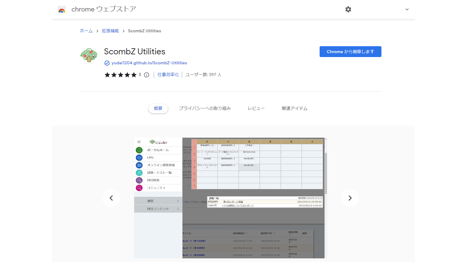
Task: Open settings via the gear icon
Action: 348,9
